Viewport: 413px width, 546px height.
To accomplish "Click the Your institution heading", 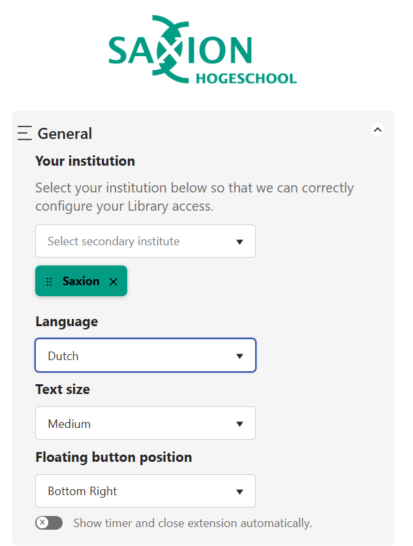I will [x=85, y=161].
